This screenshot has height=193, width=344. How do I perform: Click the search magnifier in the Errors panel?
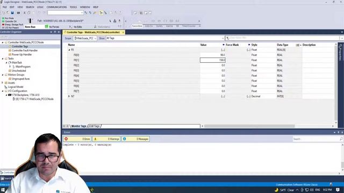(x=341, y=139)
